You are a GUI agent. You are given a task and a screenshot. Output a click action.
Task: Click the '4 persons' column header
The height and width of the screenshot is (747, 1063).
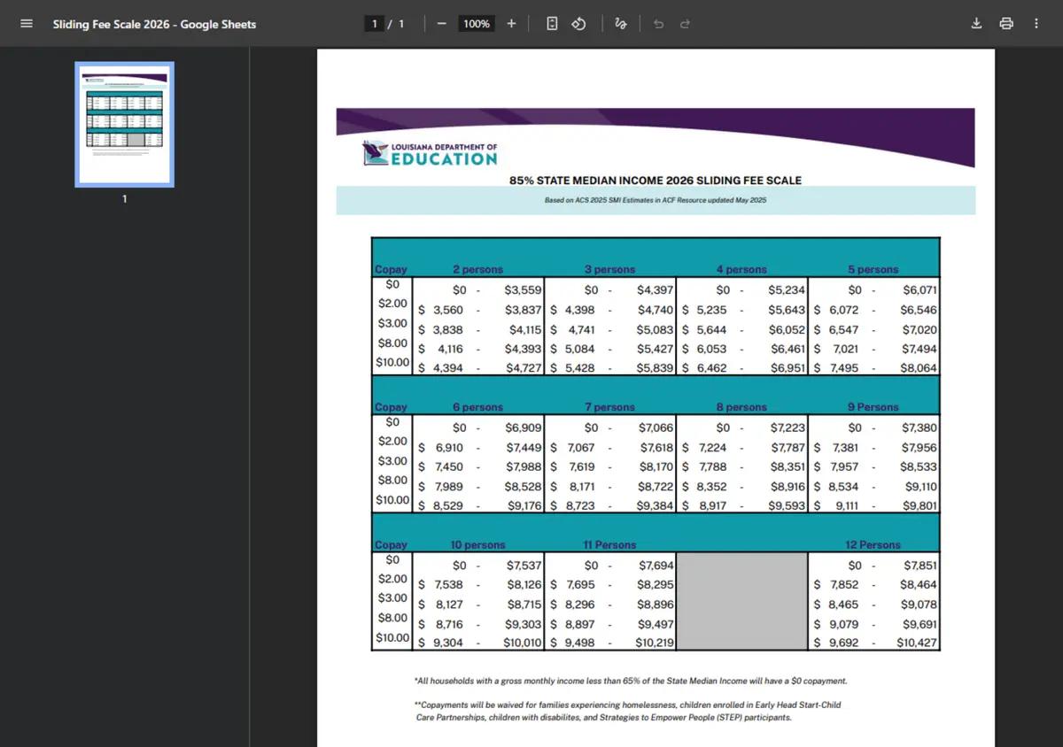click(x=741, y=269)
